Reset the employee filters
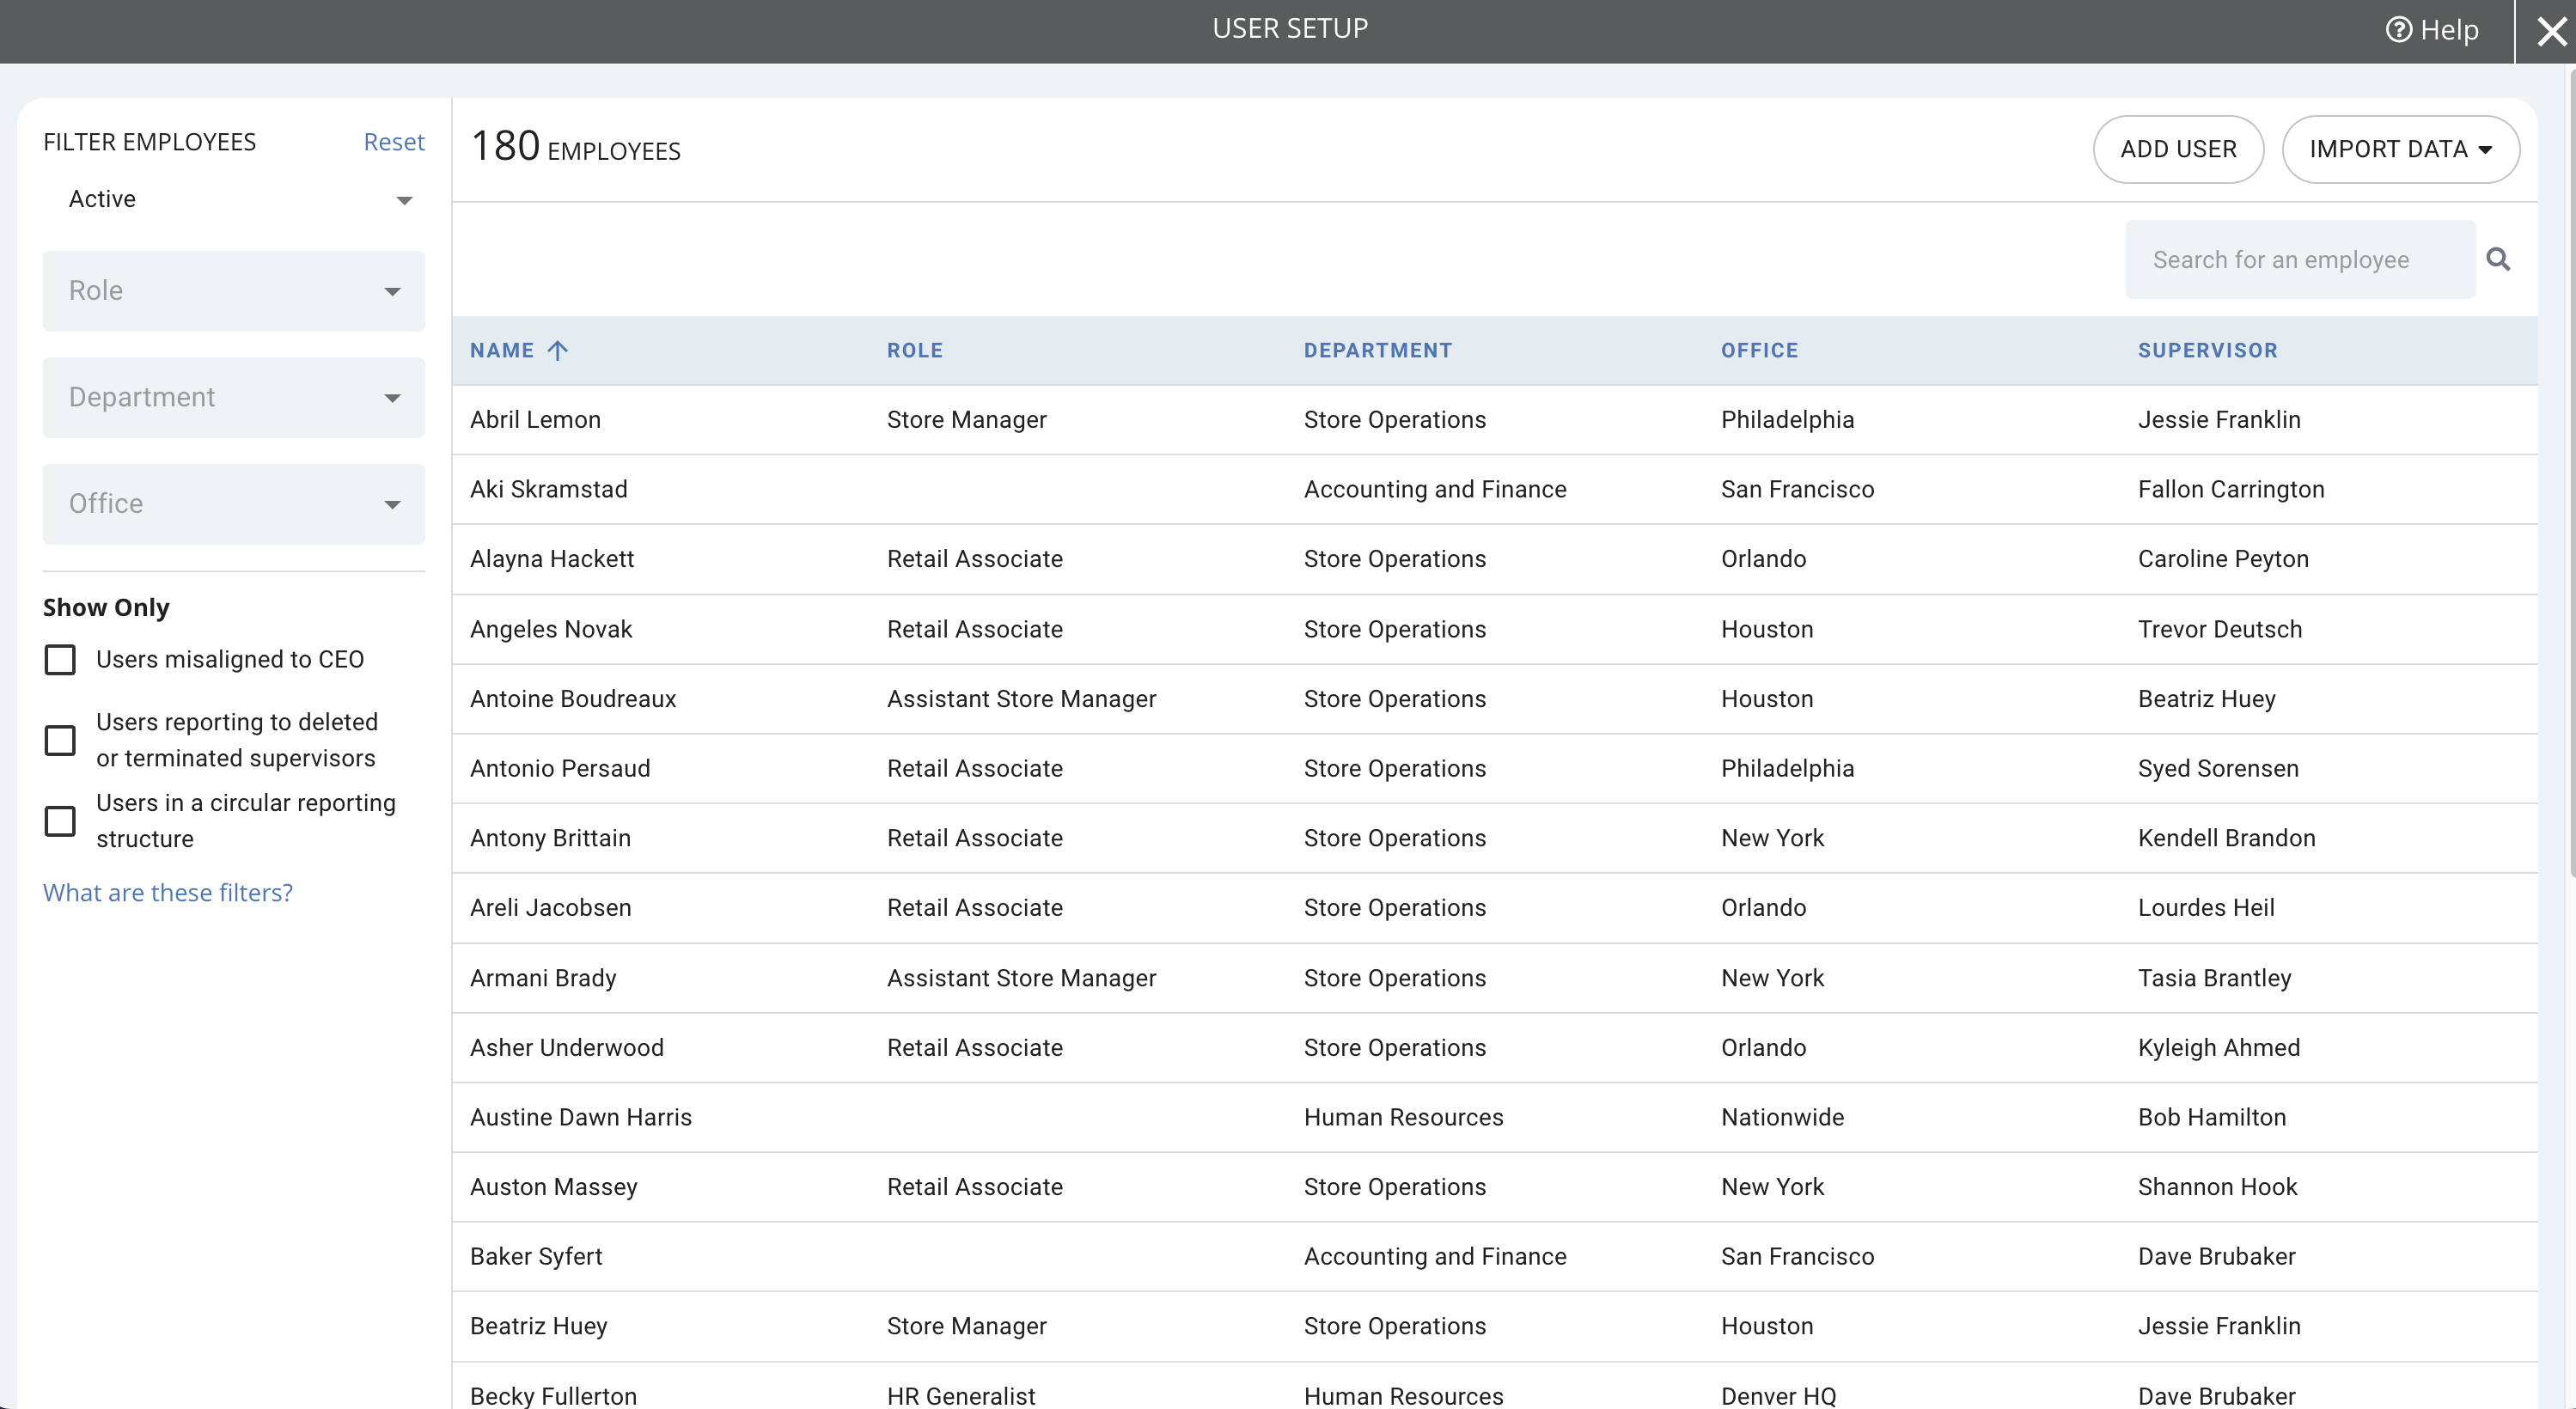 [394, 142]
